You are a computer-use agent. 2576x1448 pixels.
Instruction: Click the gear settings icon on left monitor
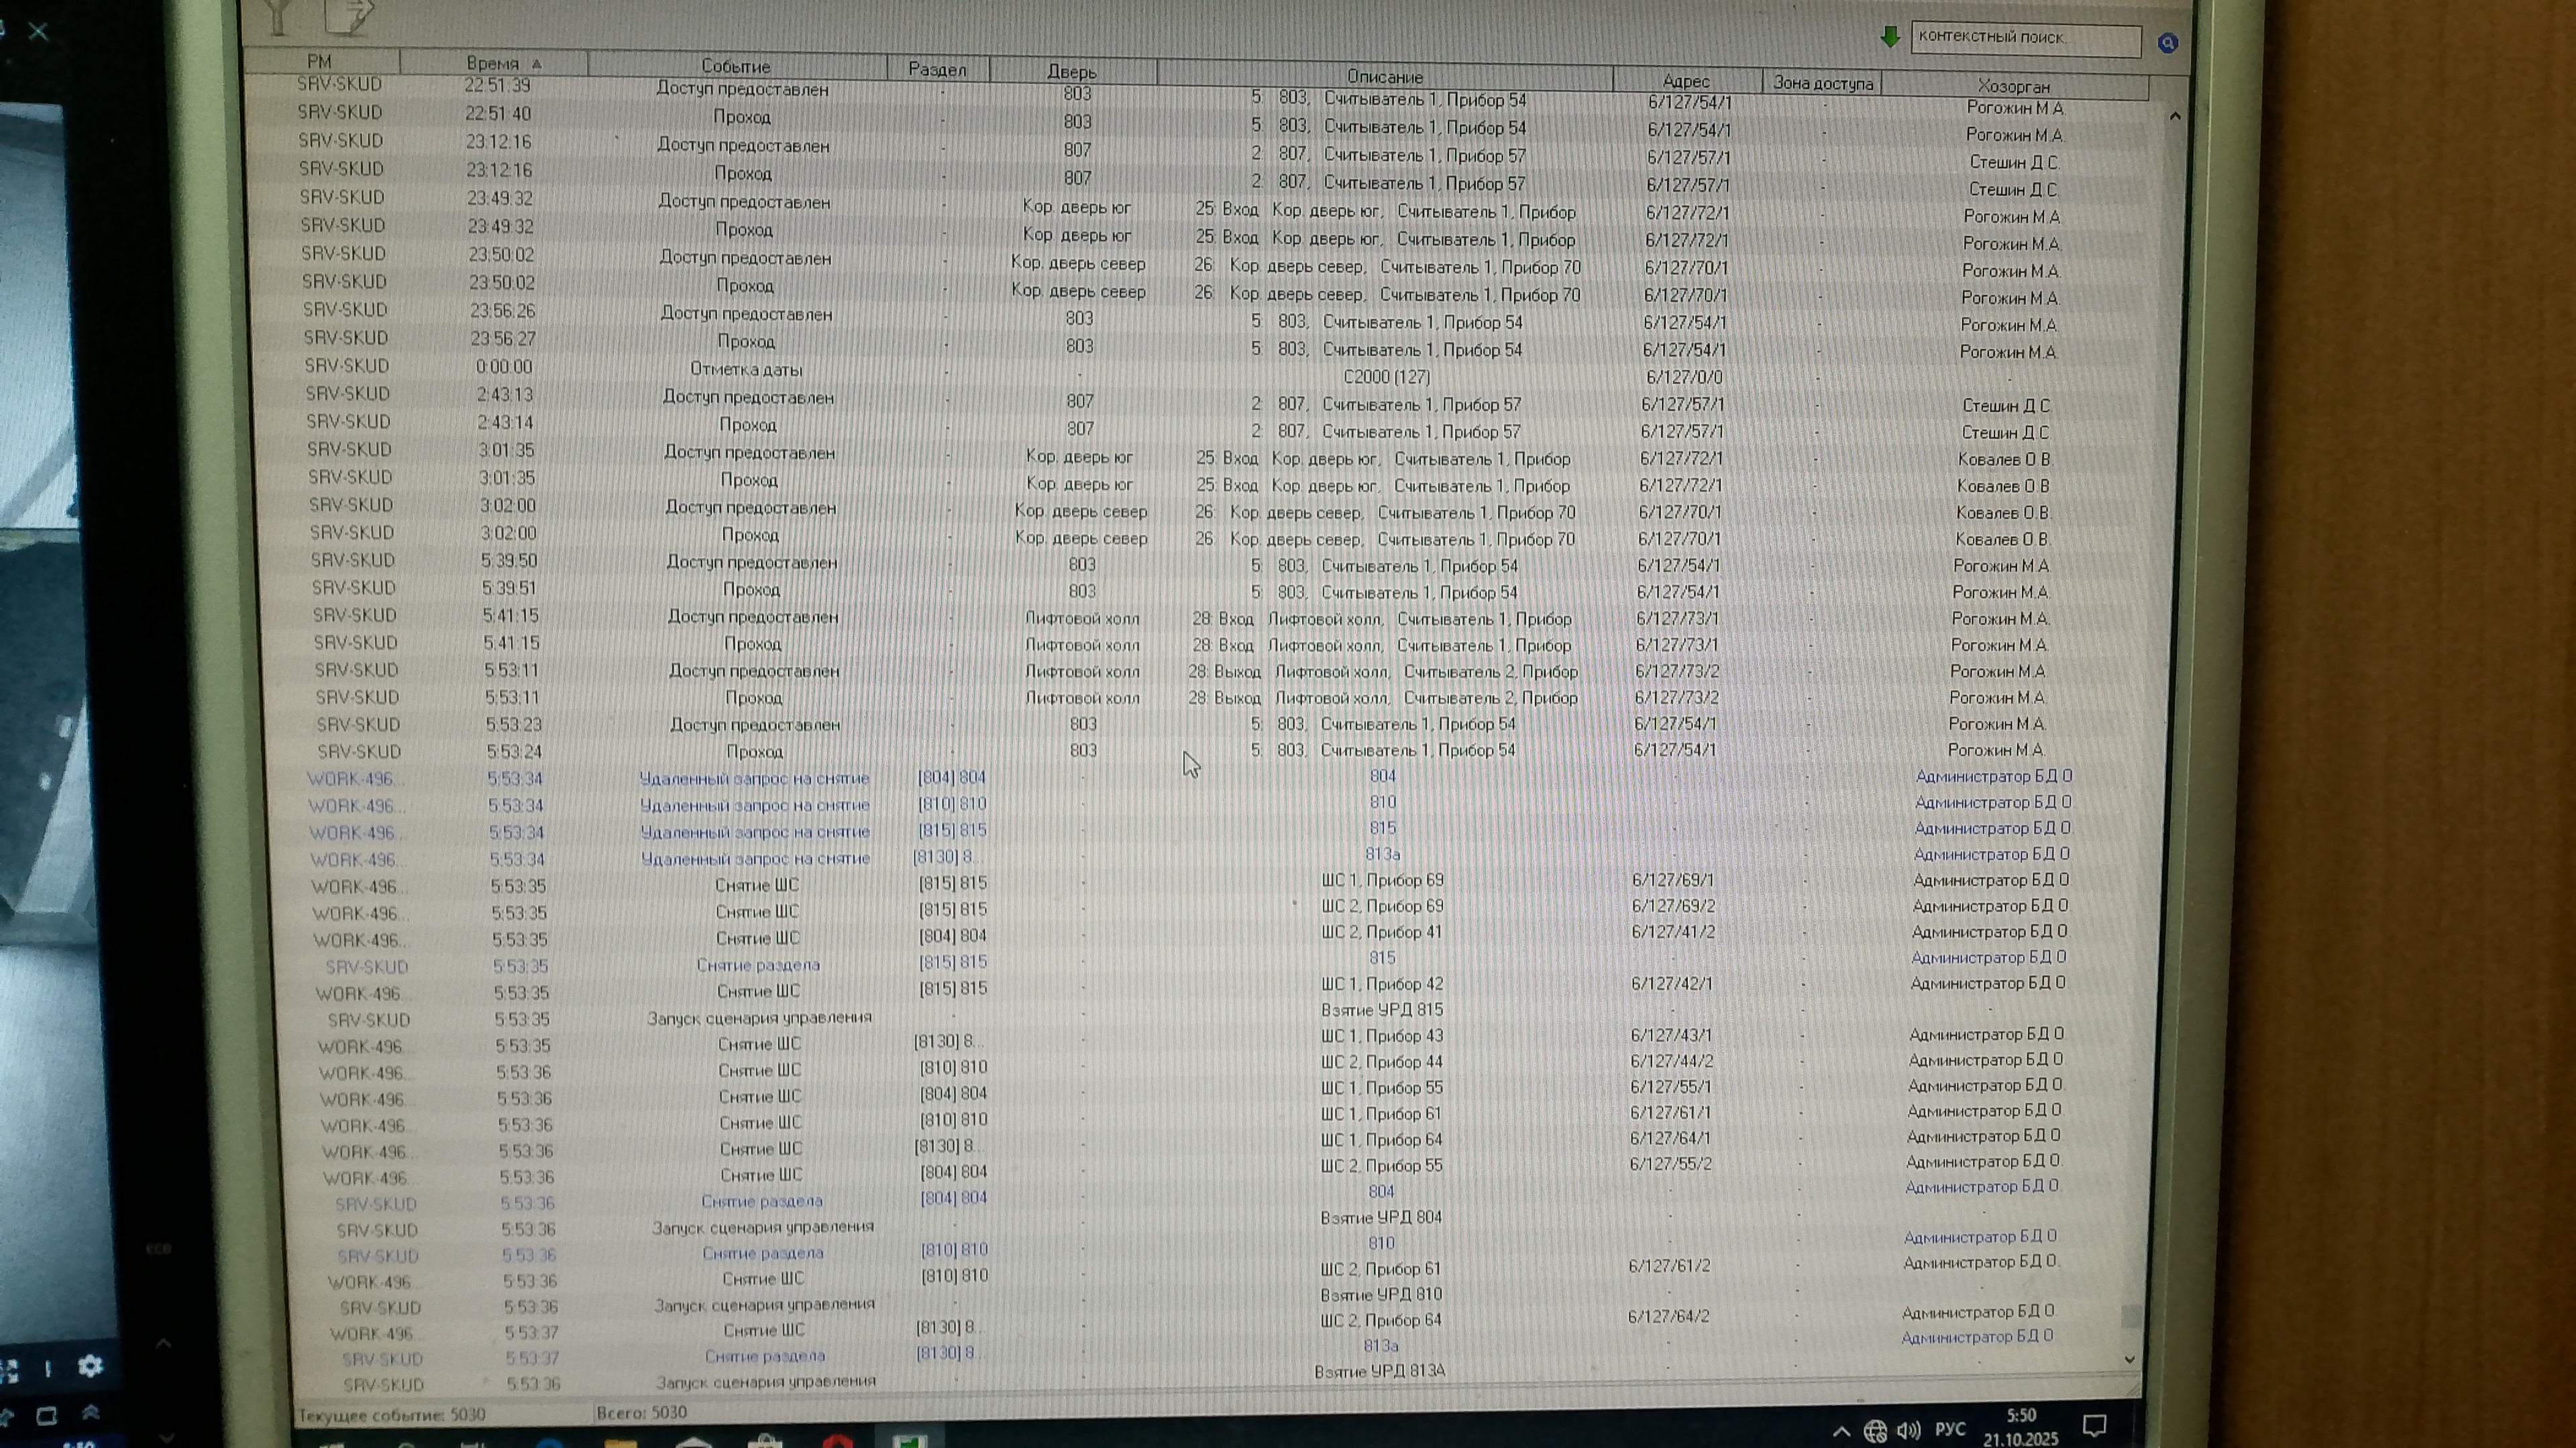(90, 1366)
